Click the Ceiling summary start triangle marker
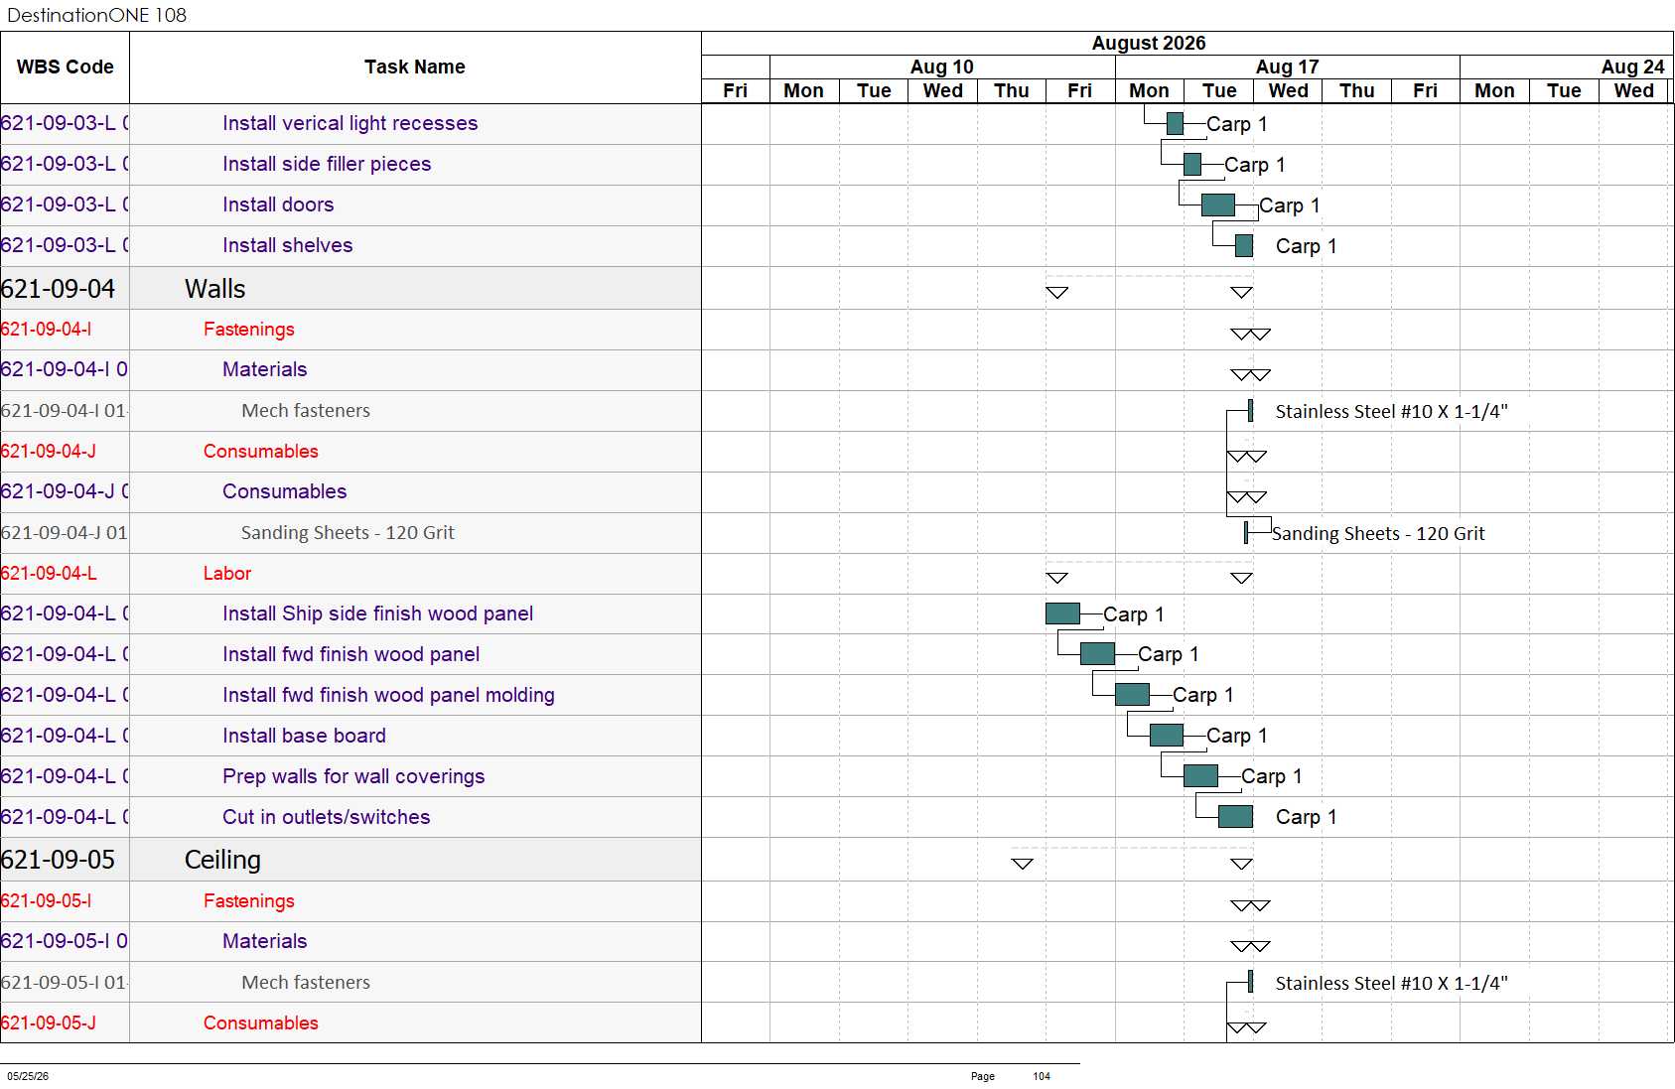1675x1089 pixels. pos(1023,864)
